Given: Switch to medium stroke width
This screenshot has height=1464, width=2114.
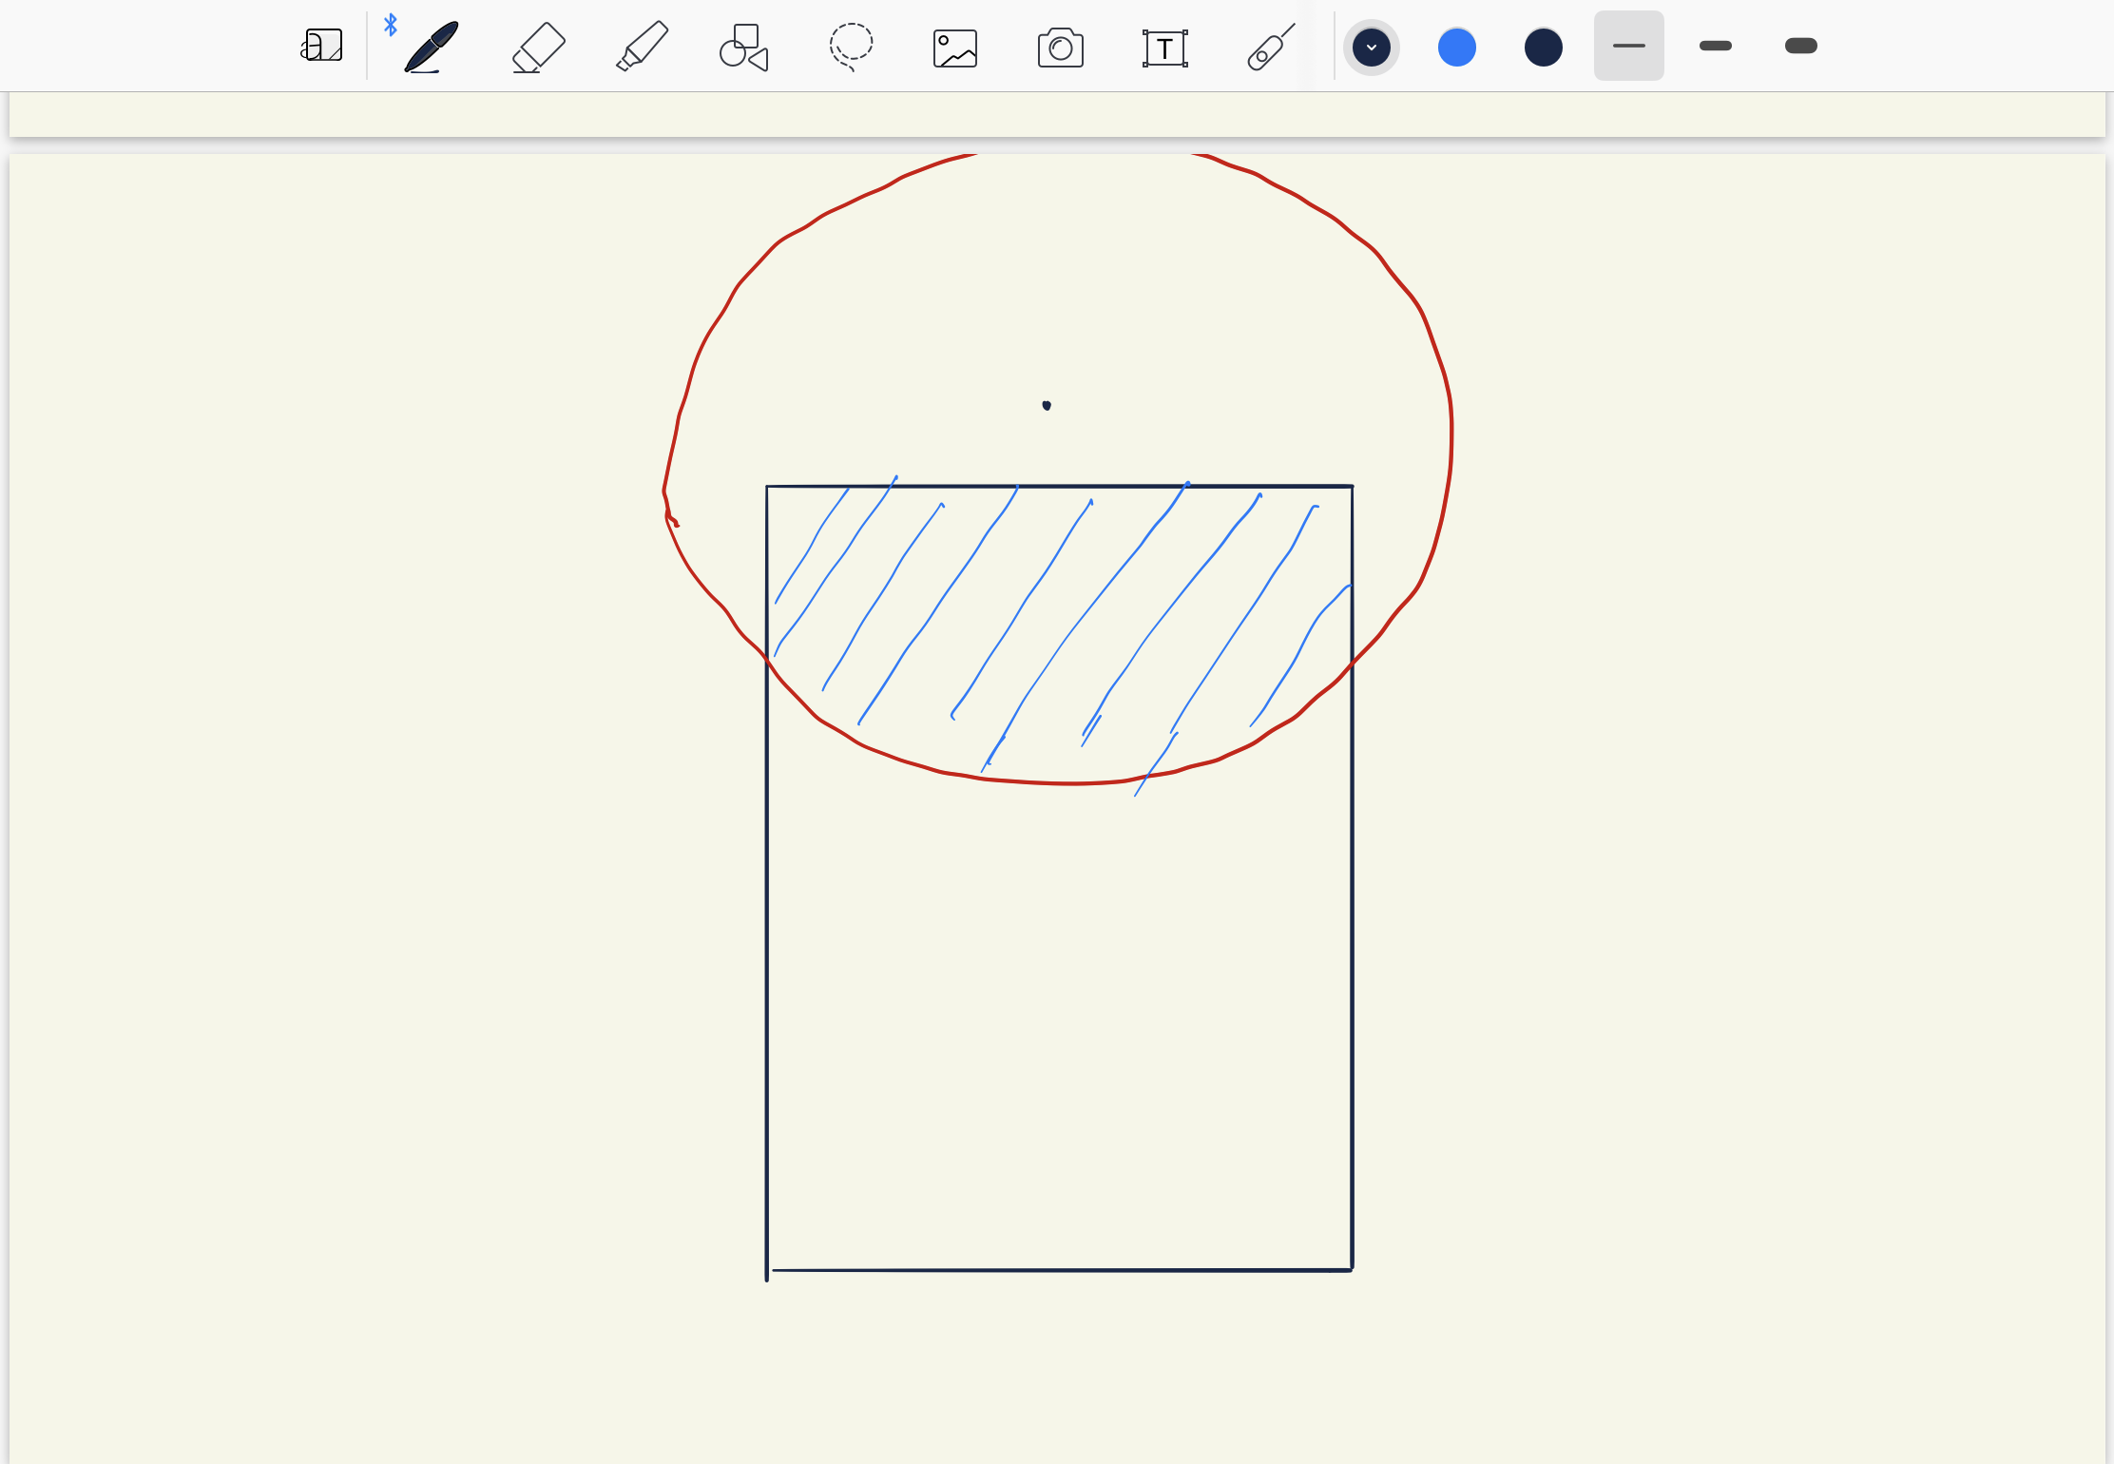Looking at the screenshot, I should [x=1716, y=45].
